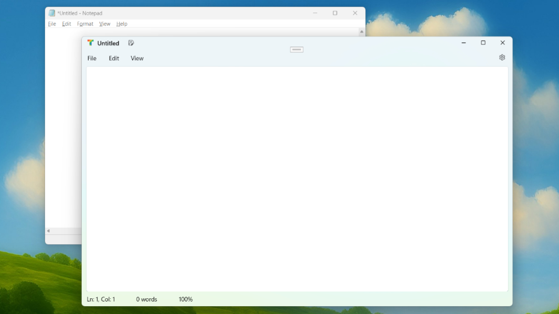Open the Help menu in classic Notepad

click(x=122, y=24)
